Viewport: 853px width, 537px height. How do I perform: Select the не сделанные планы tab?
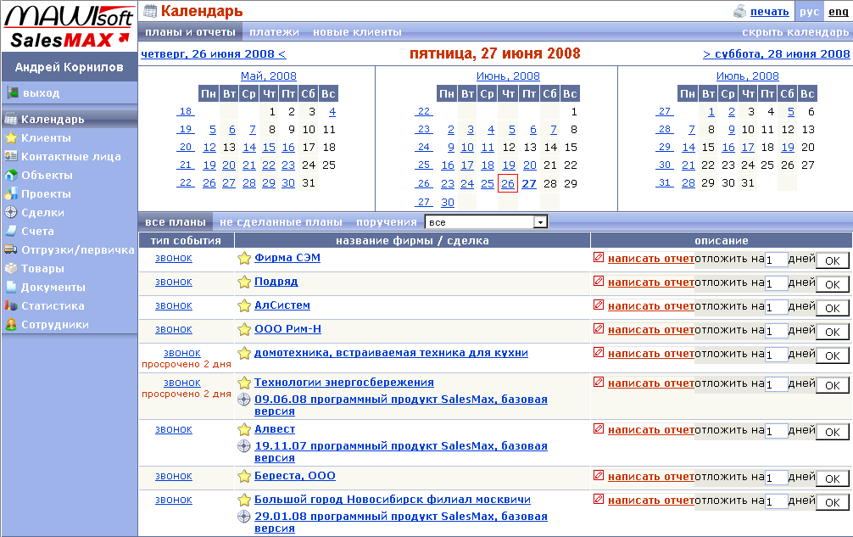click(281, 222)
